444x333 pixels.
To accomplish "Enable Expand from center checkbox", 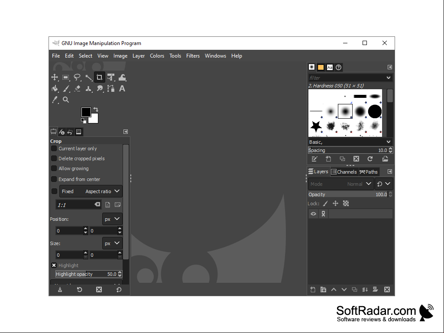I will coord(54,179).
